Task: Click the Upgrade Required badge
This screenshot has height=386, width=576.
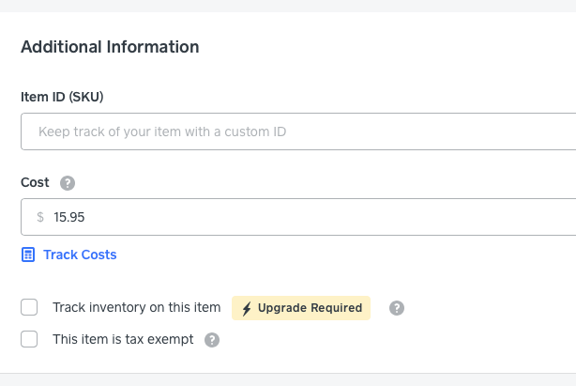Action: tap(301, 308)
